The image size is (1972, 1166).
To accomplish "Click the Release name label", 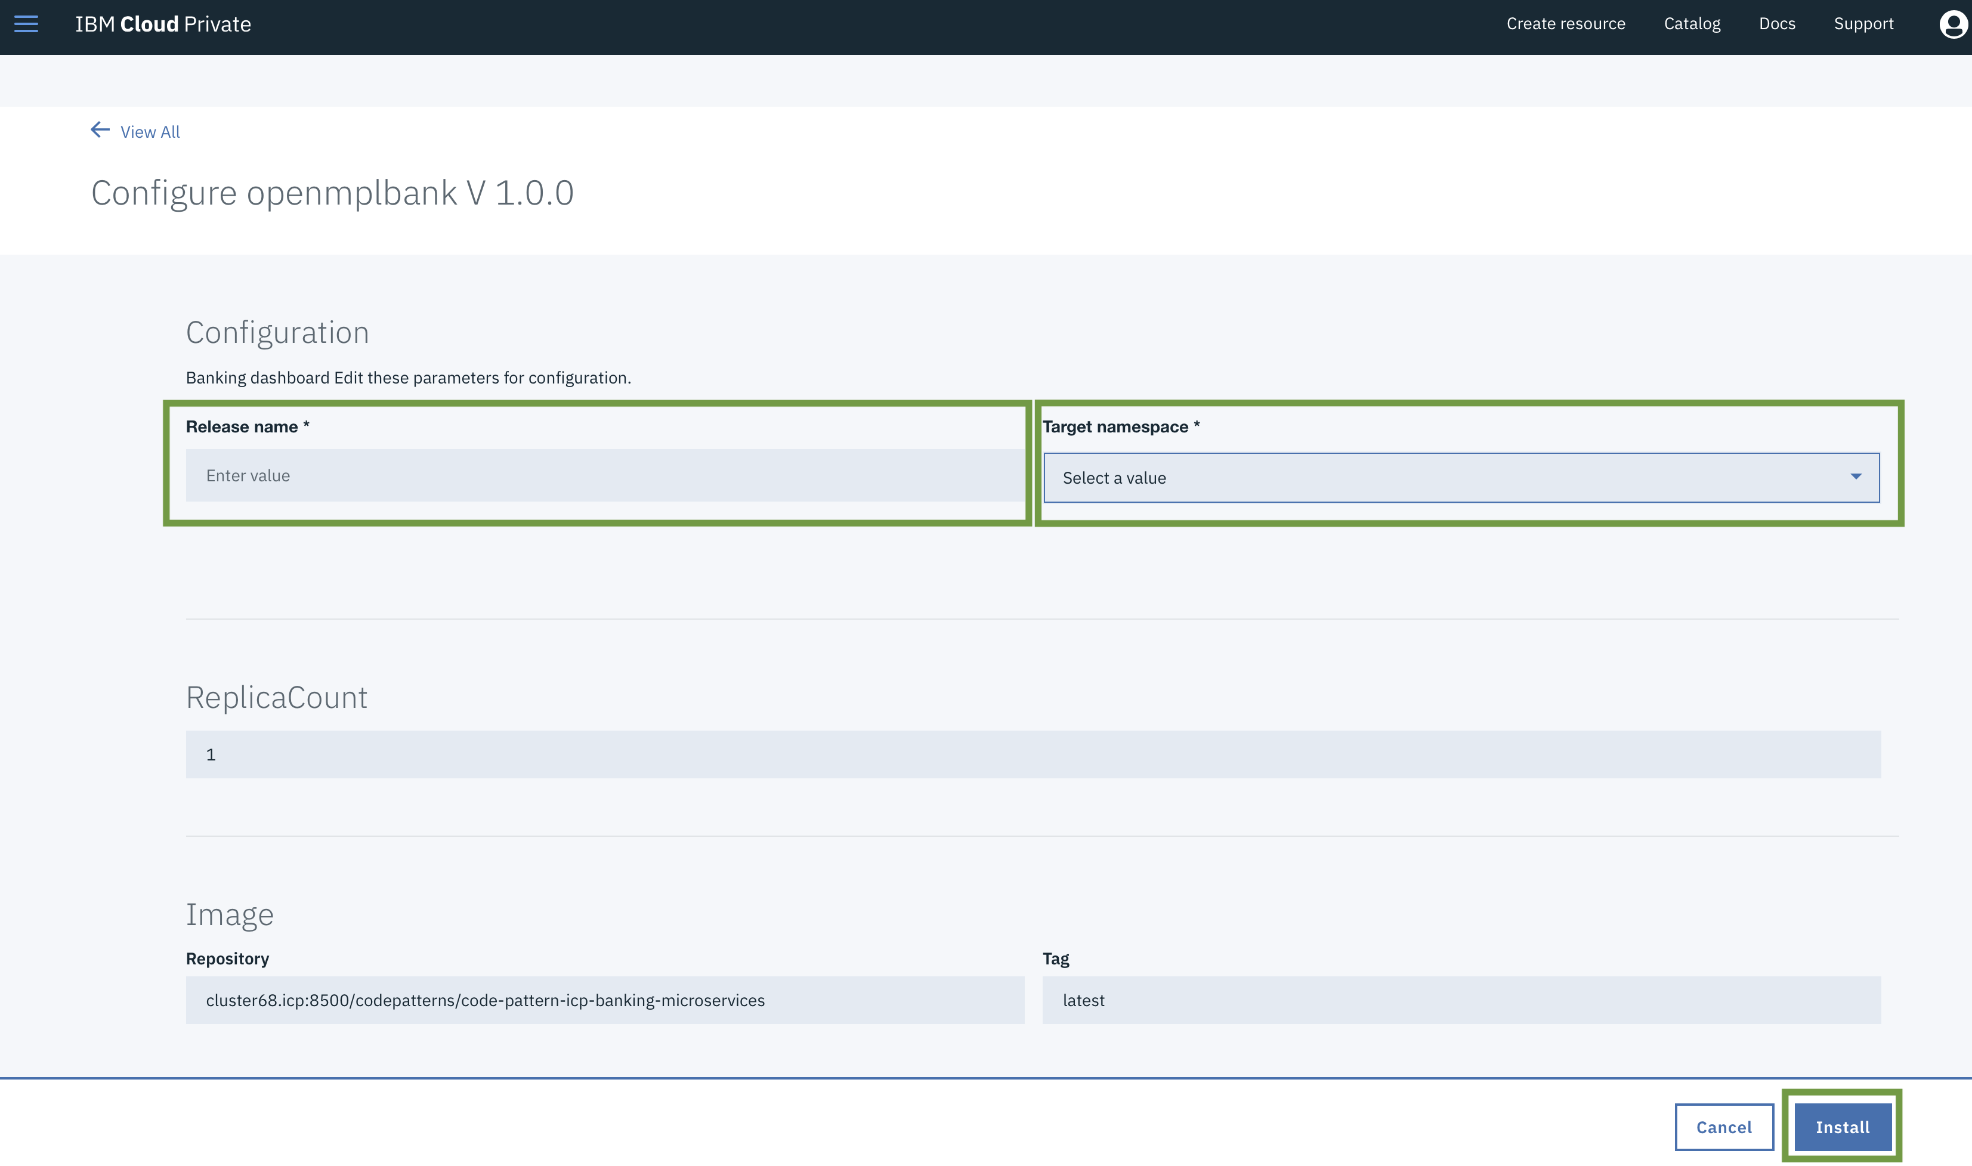I will pos(242,426).
